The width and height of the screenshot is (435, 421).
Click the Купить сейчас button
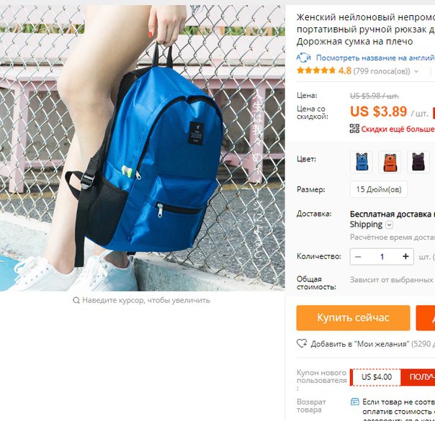[x=353, y=318]
